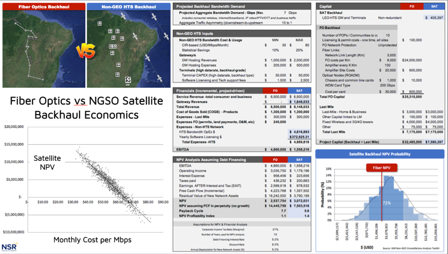Screen dimensions: 448x254
Task: Click the red FO header in Financials table
Action: pos(275,91)
